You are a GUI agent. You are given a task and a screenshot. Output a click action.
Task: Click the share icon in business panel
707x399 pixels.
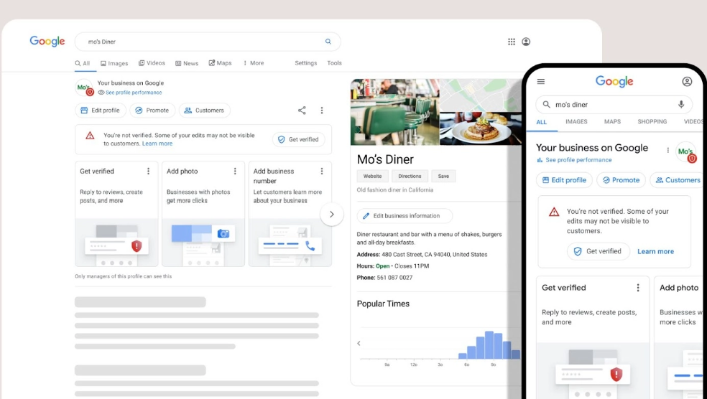point(302,111)
